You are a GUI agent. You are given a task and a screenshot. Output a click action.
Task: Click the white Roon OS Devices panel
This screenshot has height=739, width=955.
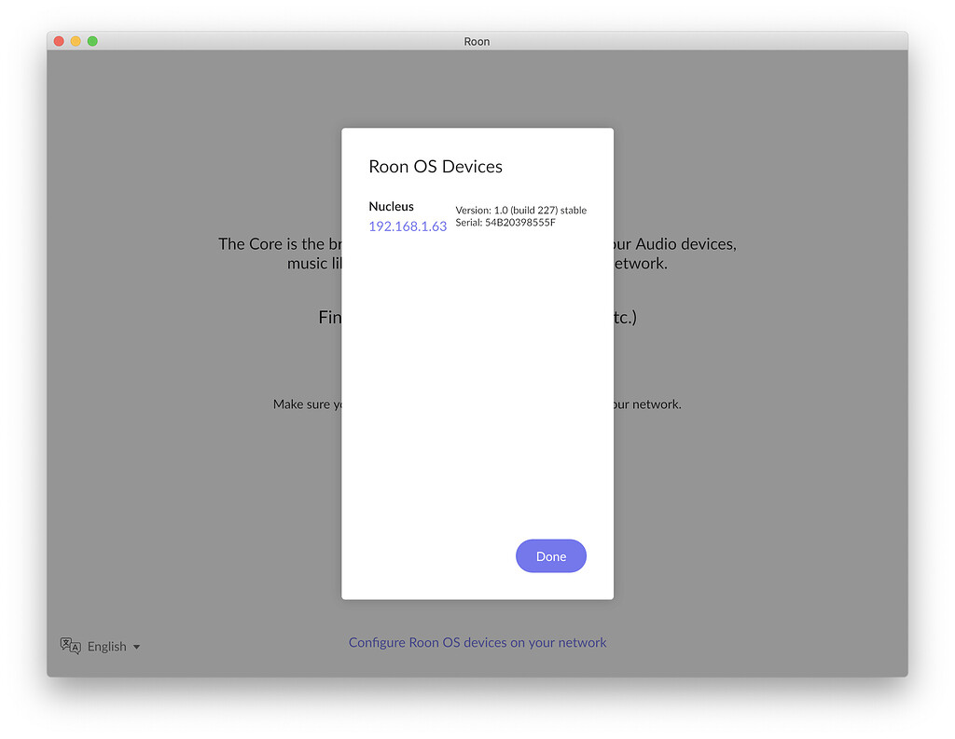click(477, 419)
